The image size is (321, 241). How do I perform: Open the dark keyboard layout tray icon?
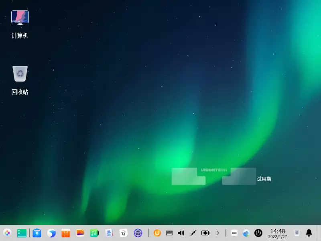tap(169, 233)
